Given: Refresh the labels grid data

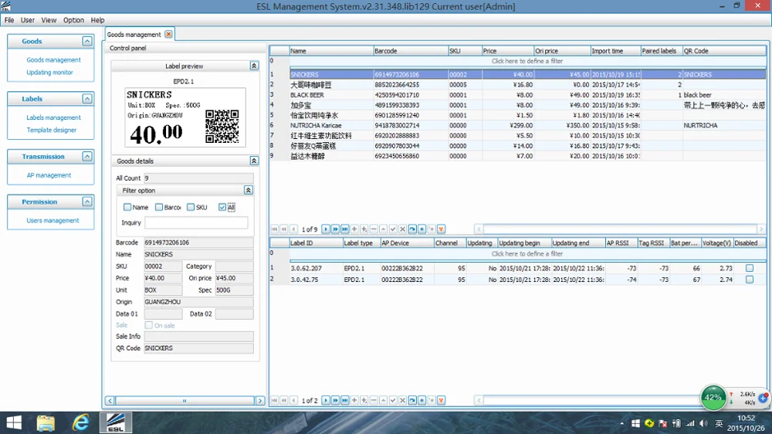Looking at the screenshot, I should coord(412,401).
